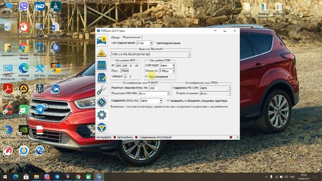Open the chip module programming section

[x=102, y=102]
